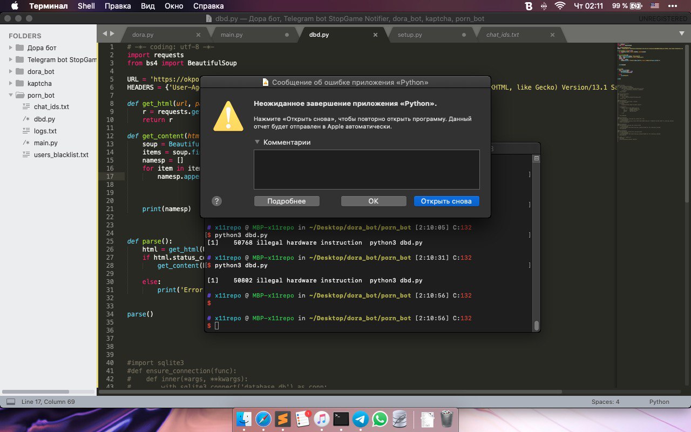This screenshot has height=432, width=691.
Task: Open the Python syntax selector
Action: coord(659,402)
